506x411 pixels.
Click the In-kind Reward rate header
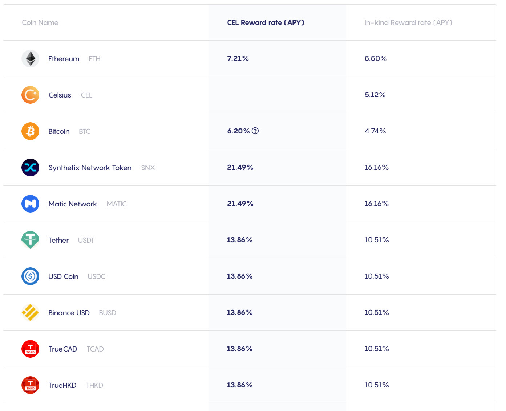pos(408,22)
